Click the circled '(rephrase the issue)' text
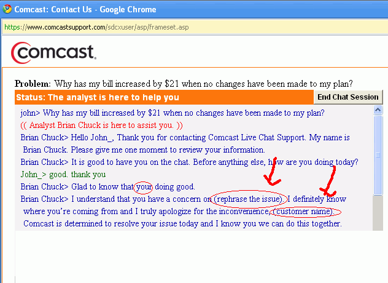 tap(249, 199)
